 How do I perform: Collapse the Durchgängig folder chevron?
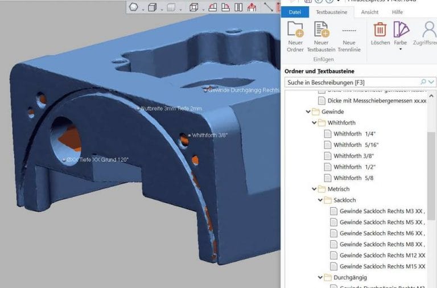tap(320, 277)
